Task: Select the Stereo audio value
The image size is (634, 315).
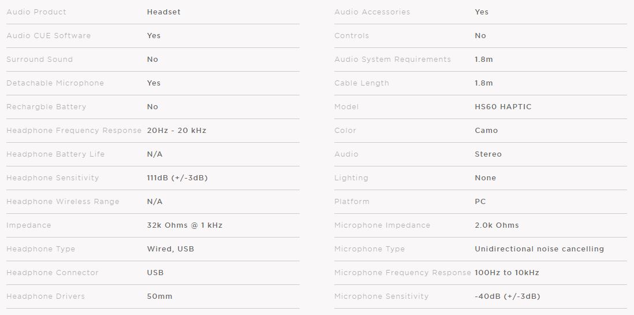Action: point(488,154)
